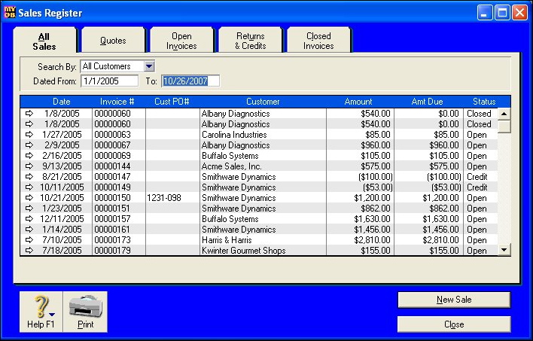Viewport: 533px width, 341px height.
Task: Click the arrow beside invoice 00000149
Action: (29, 187)
